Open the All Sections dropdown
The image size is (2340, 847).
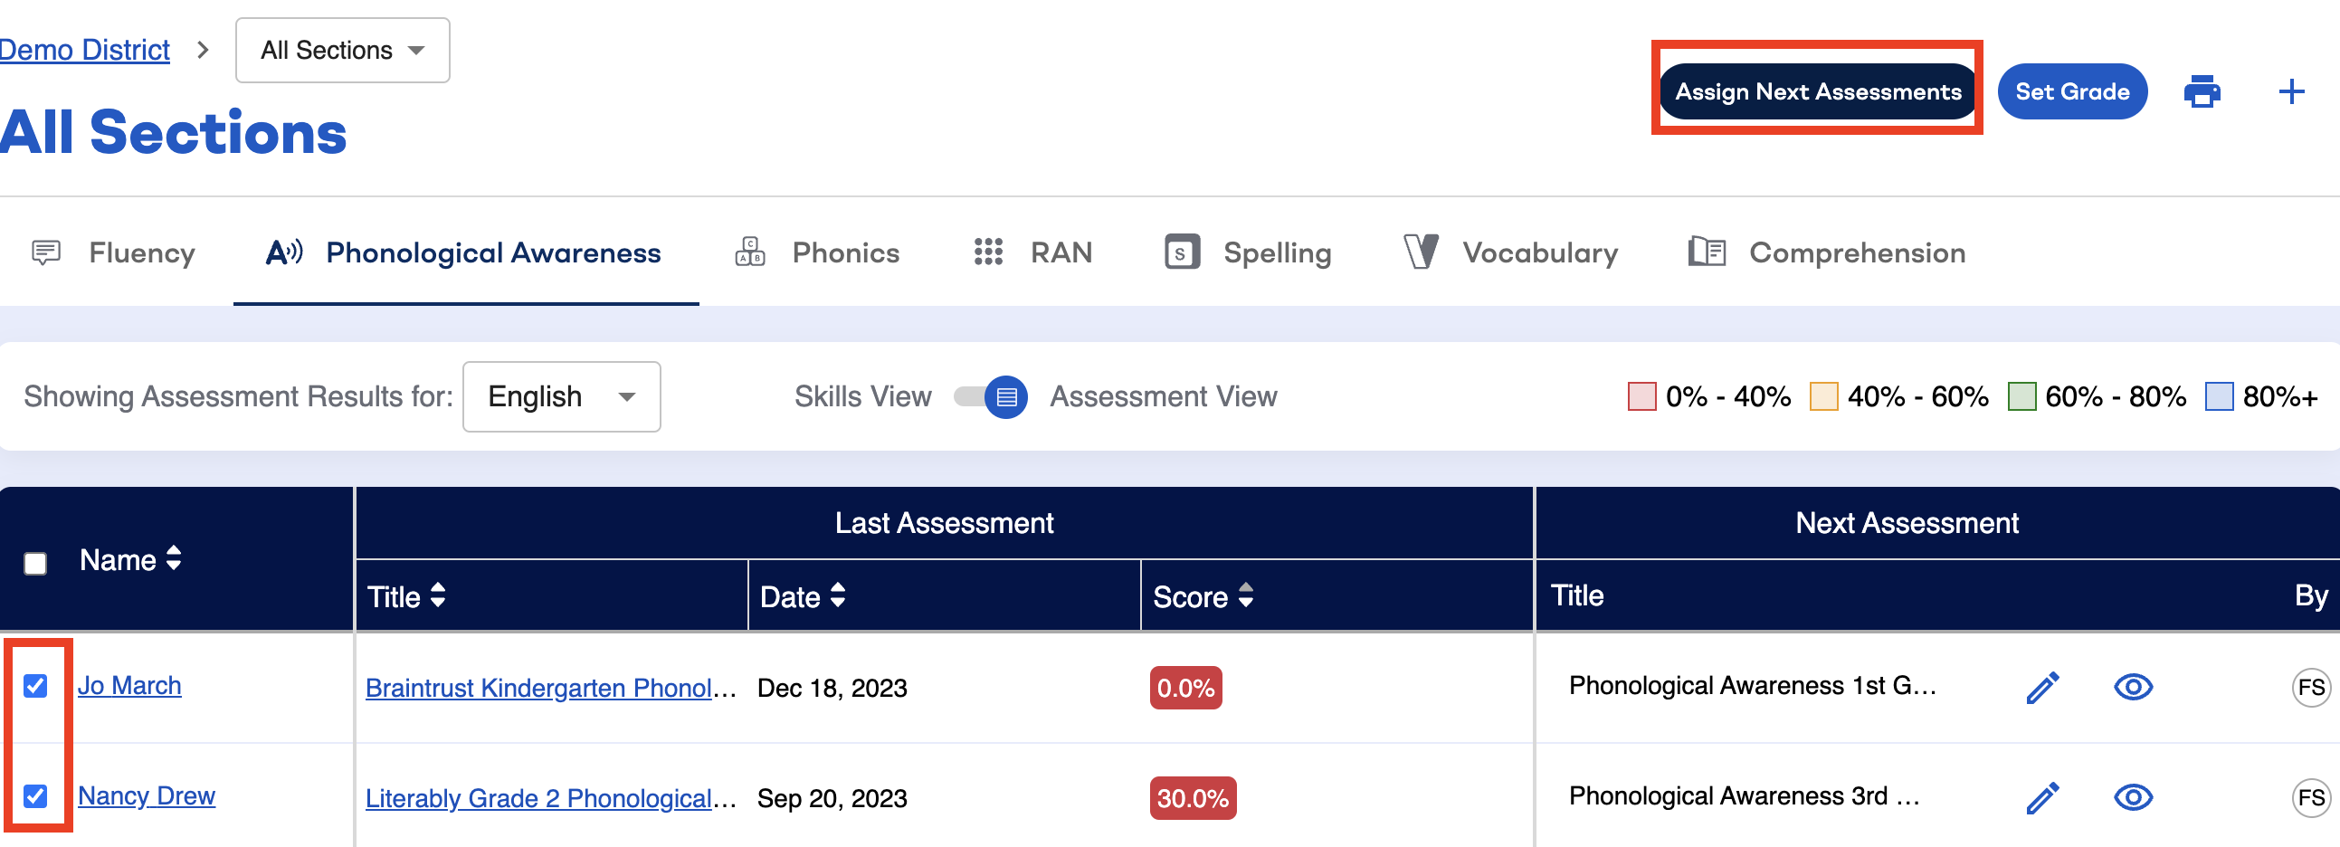[342, 51]
